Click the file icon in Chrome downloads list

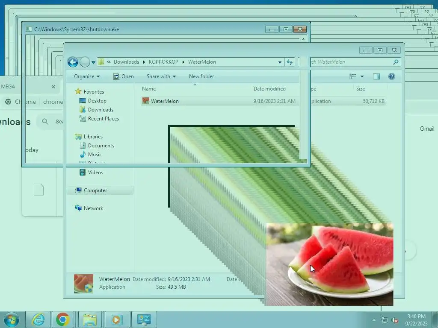coord(39,189)
